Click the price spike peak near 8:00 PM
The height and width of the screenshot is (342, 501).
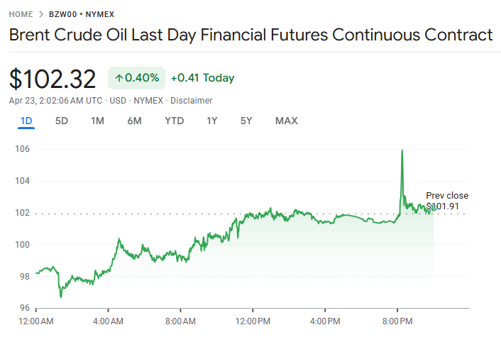[x=402, y=150]
